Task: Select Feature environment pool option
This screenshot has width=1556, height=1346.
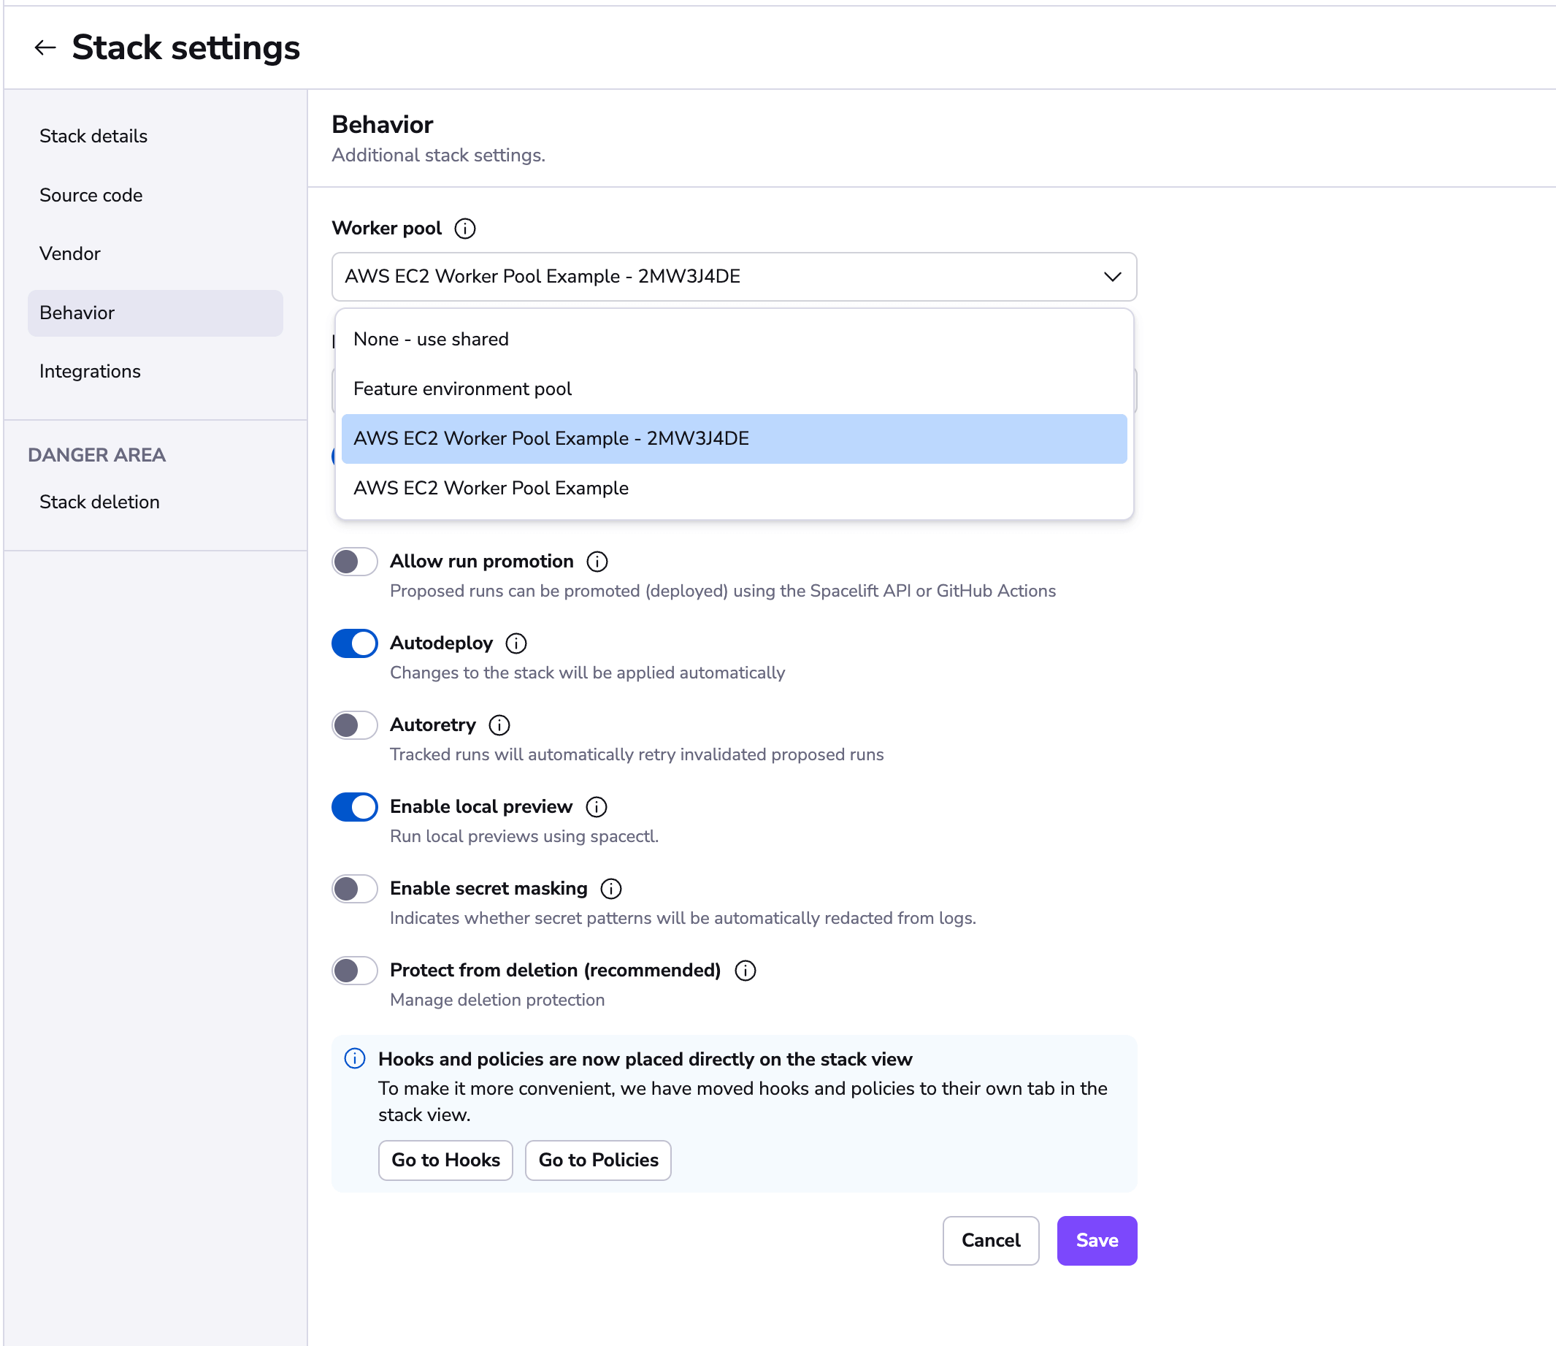Action: [461, 388]
